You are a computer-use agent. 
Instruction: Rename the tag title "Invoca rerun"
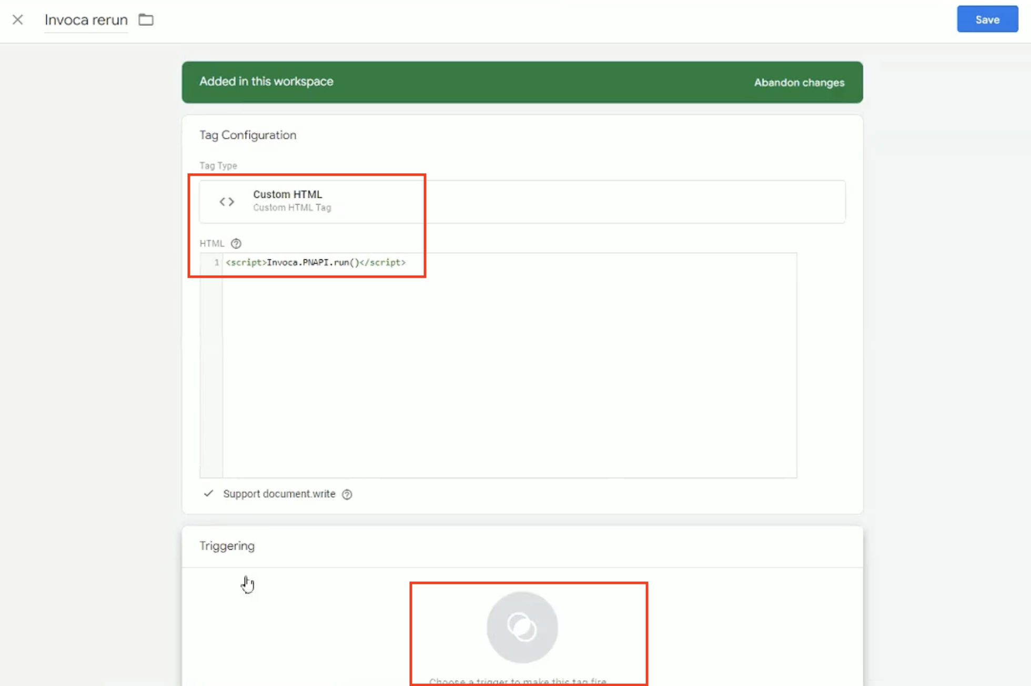[86, 20]
